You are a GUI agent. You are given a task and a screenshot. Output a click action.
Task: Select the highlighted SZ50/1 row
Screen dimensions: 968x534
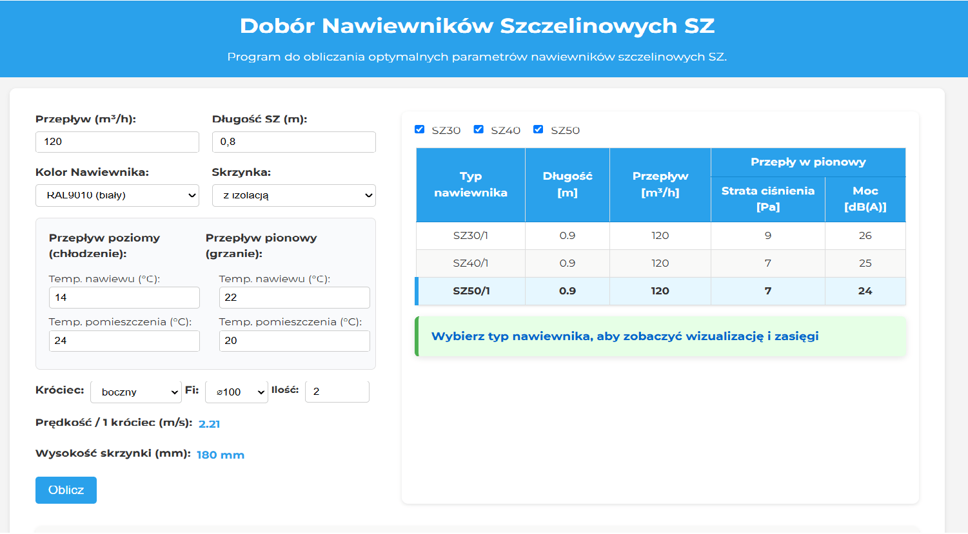click(661, 291)
